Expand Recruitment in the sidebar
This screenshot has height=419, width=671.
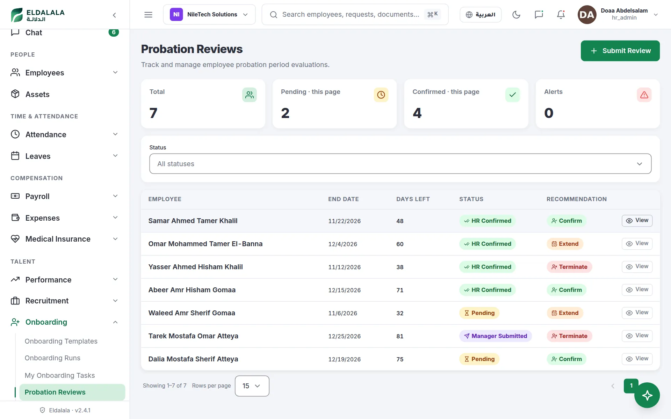65,301
